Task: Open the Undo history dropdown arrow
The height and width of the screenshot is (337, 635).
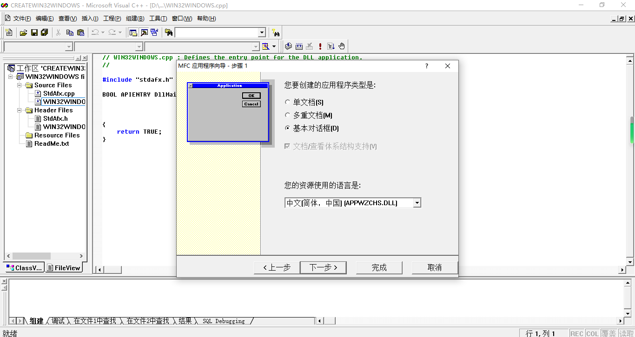Action: (x=103, y=32)
